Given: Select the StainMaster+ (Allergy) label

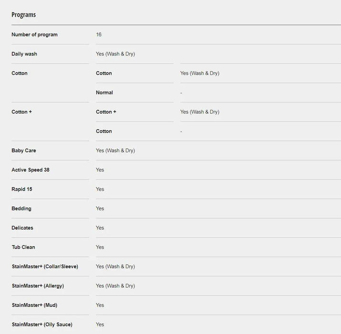Looking at the screenshot, I should [38, 286].
